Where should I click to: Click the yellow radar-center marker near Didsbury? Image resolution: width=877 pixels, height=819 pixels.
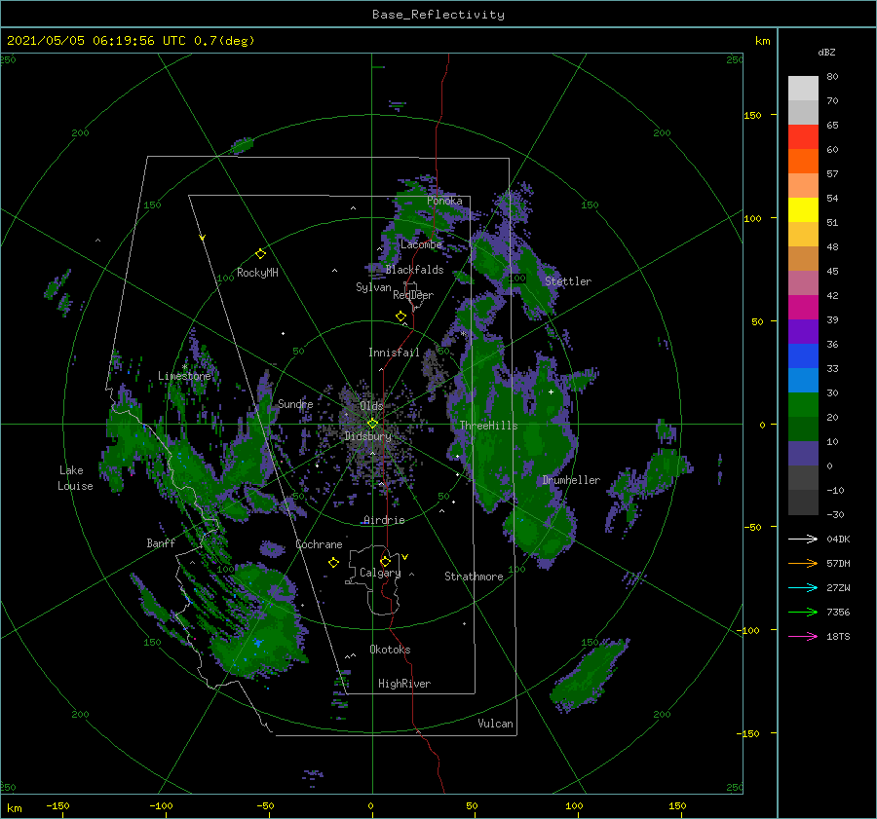(x=372, y=424)
